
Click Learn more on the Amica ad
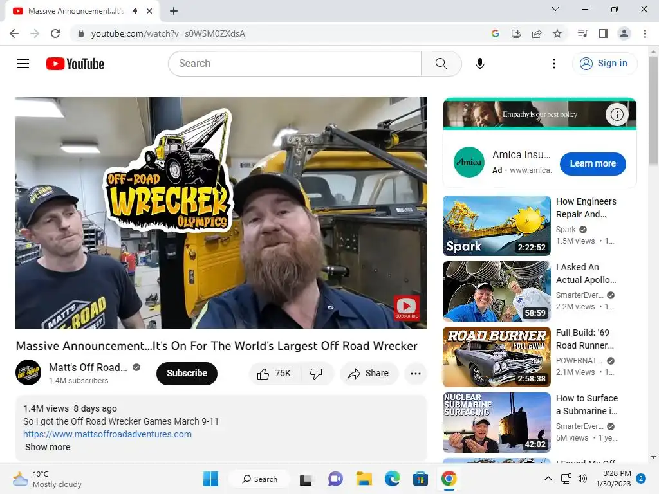(593, 163)
